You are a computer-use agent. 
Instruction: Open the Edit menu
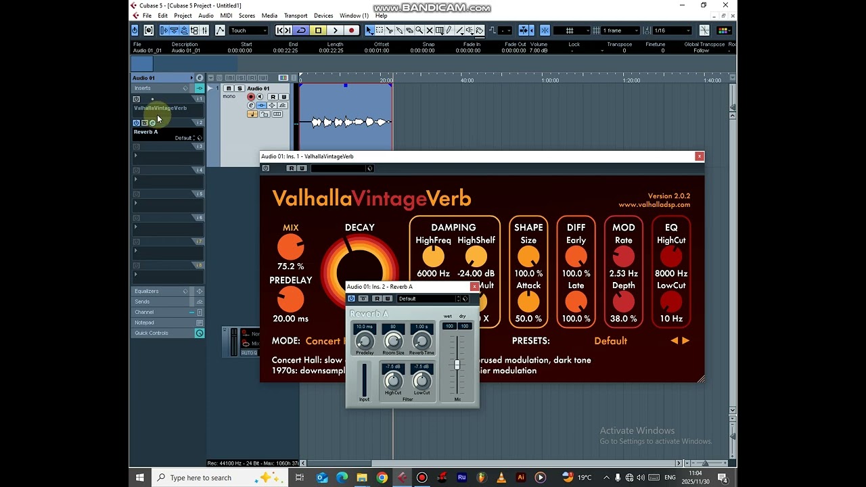click(163, 16)
